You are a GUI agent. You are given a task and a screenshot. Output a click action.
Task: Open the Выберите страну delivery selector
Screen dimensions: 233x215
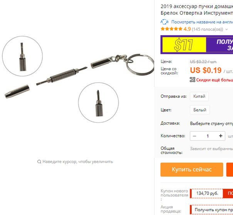pyautogui.click(x=211, y=123)
